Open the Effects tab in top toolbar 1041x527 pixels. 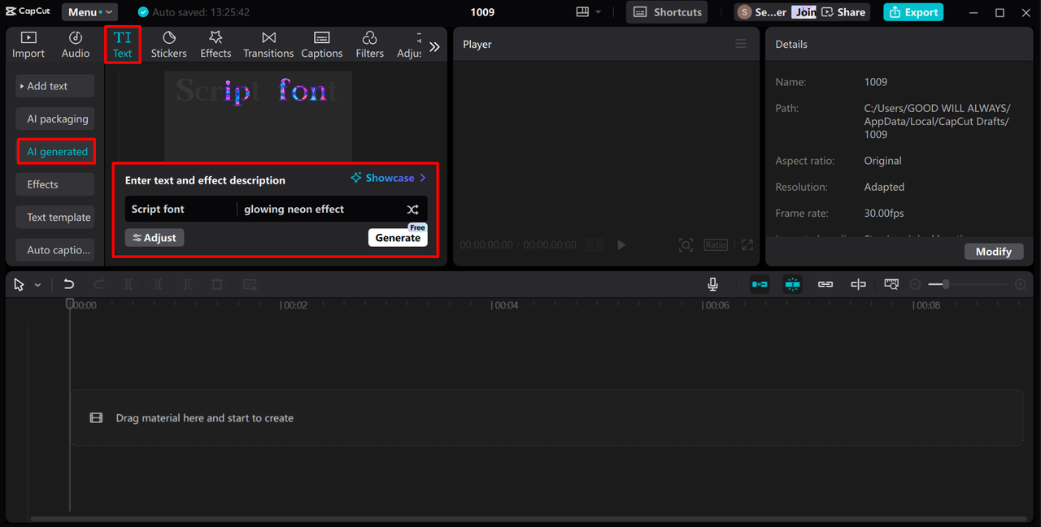tap(216, 45)
